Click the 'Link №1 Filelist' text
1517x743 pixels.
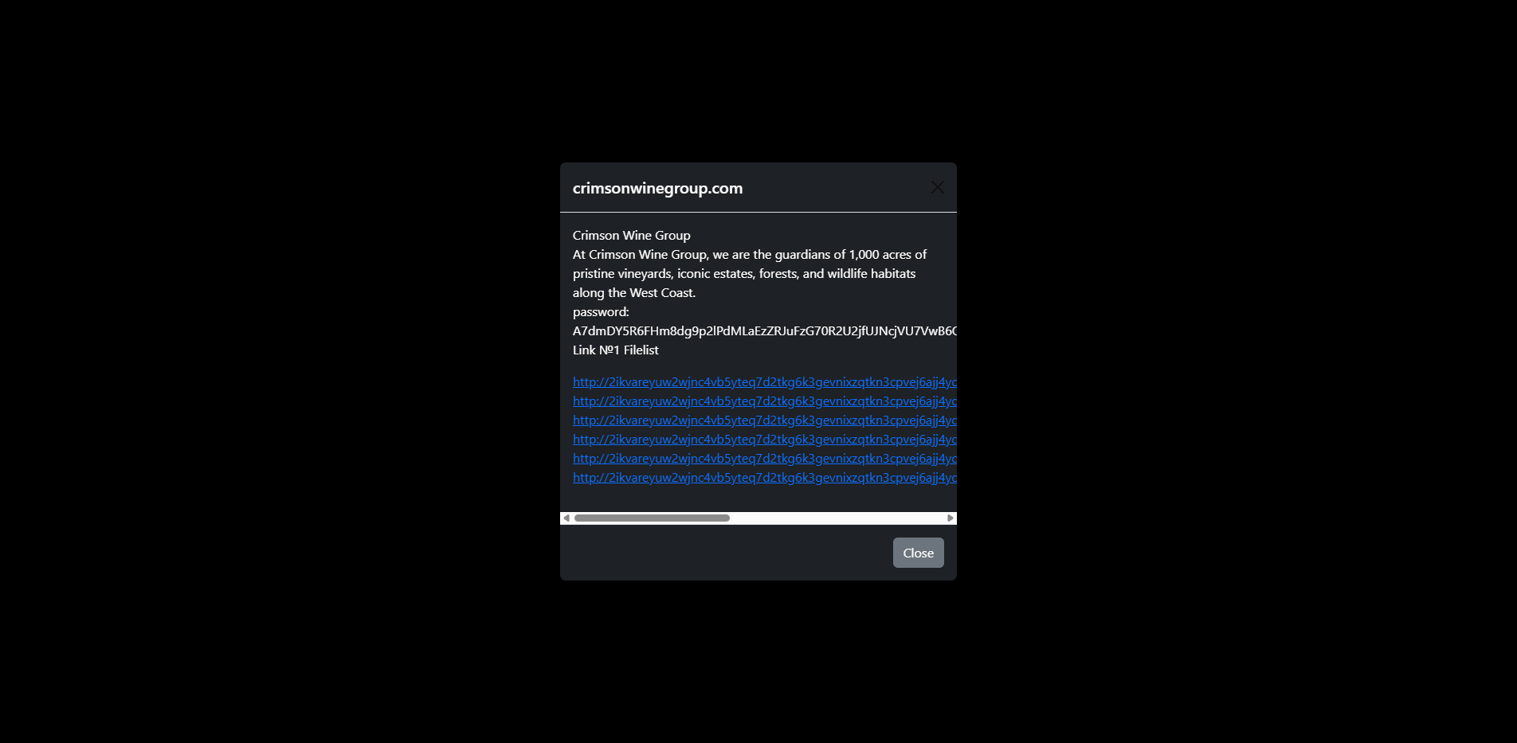click(616, 350)
